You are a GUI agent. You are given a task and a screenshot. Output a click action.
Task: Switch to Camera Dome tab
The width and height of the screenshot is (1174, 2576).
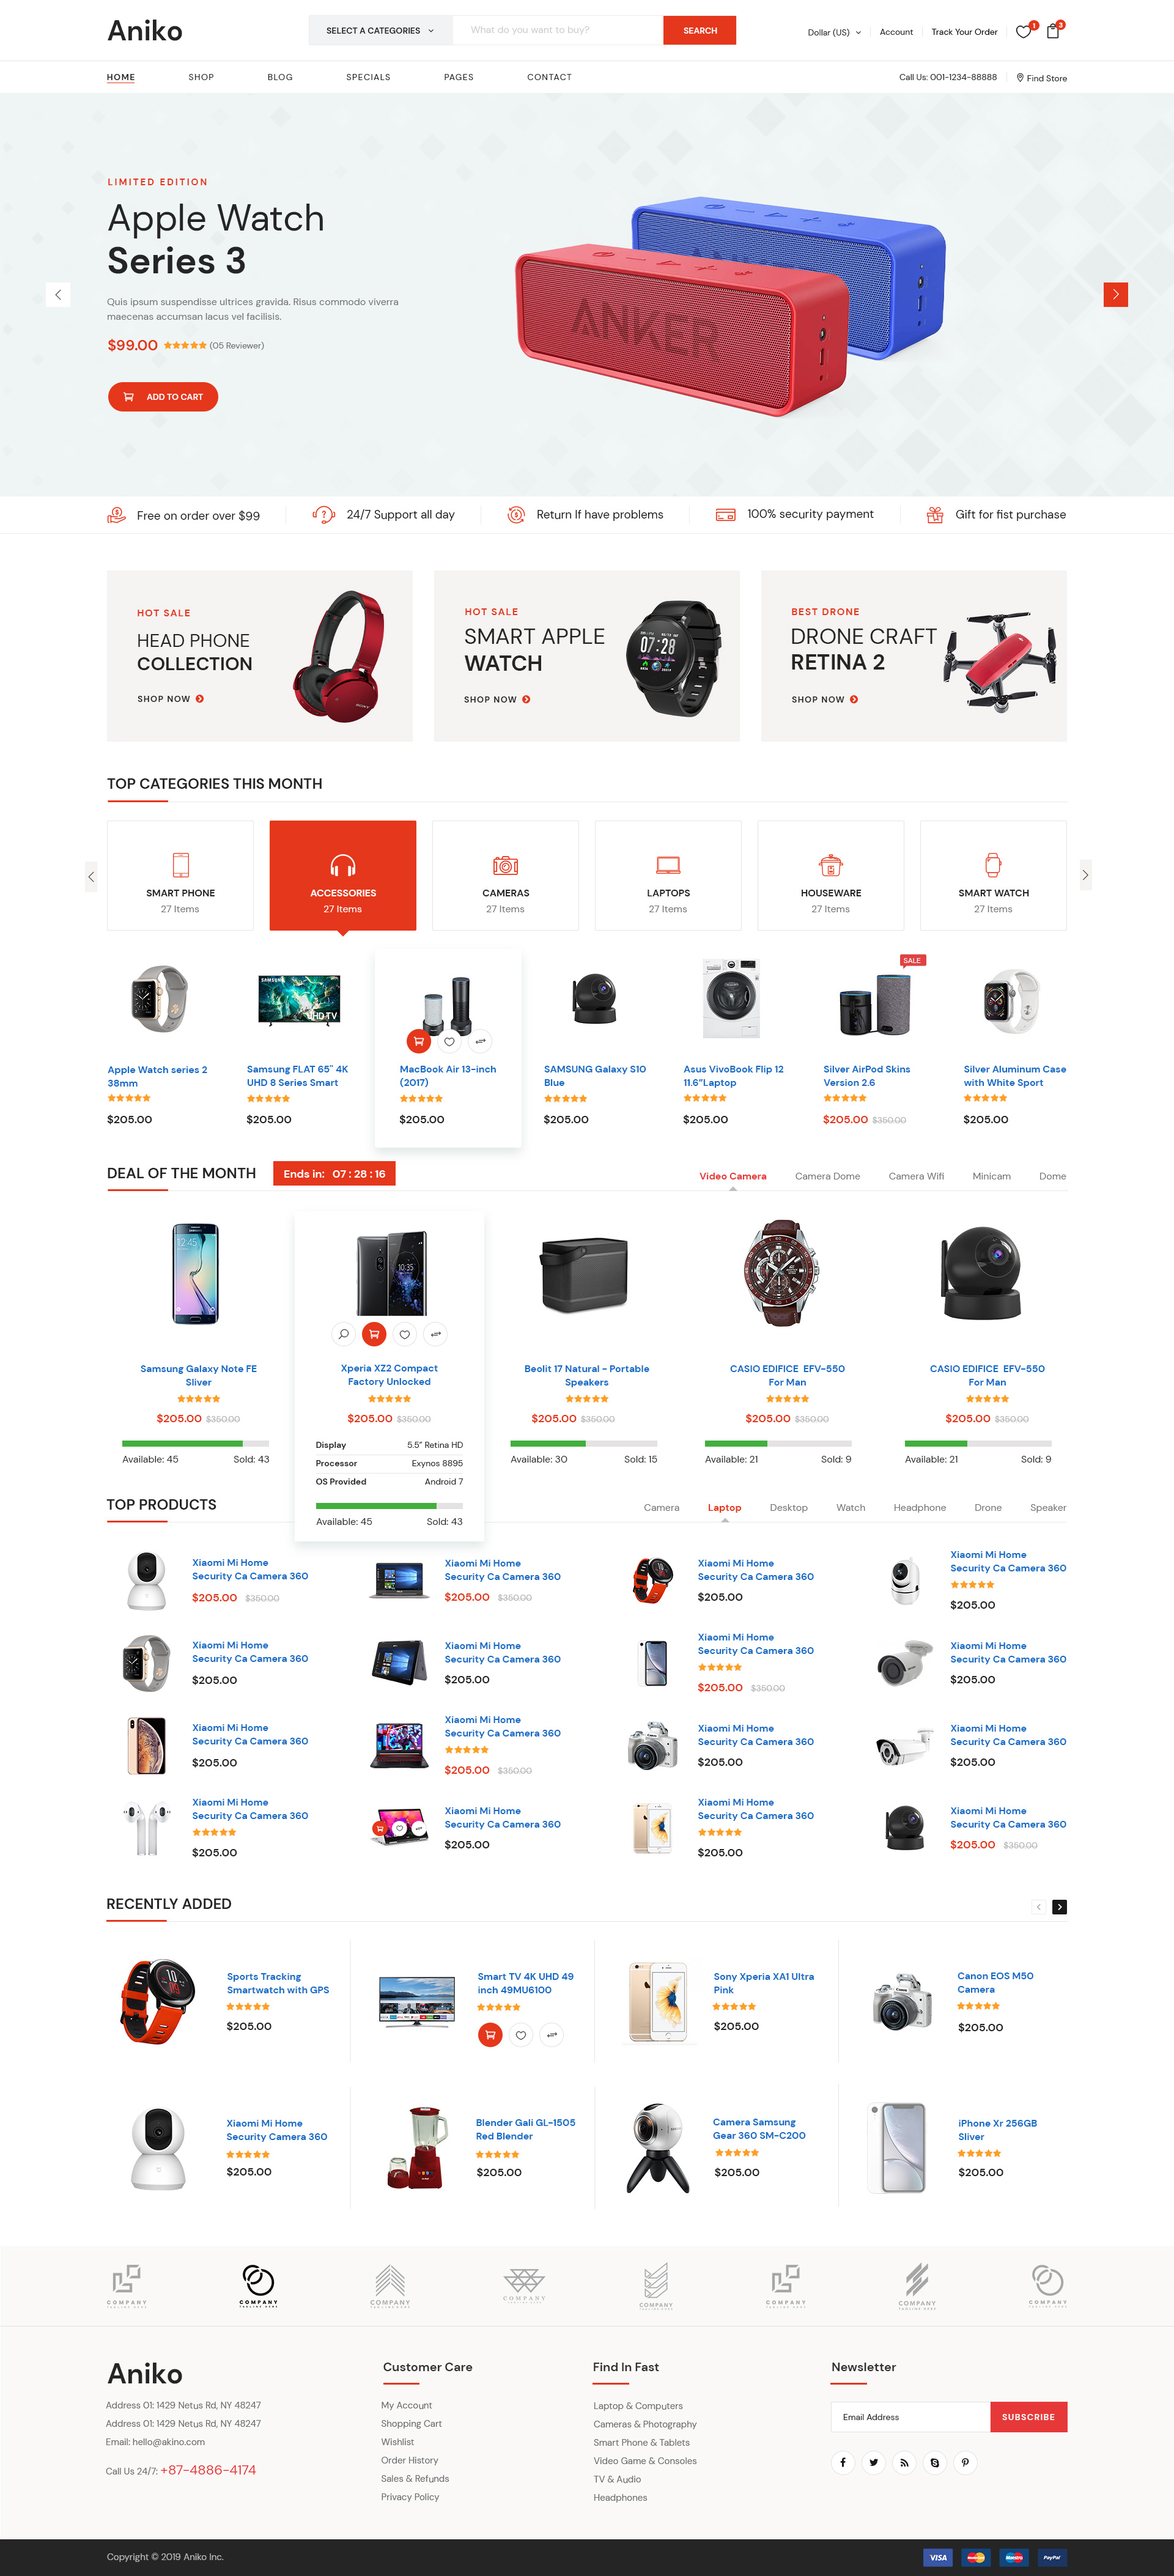(x=827, y=1176)
